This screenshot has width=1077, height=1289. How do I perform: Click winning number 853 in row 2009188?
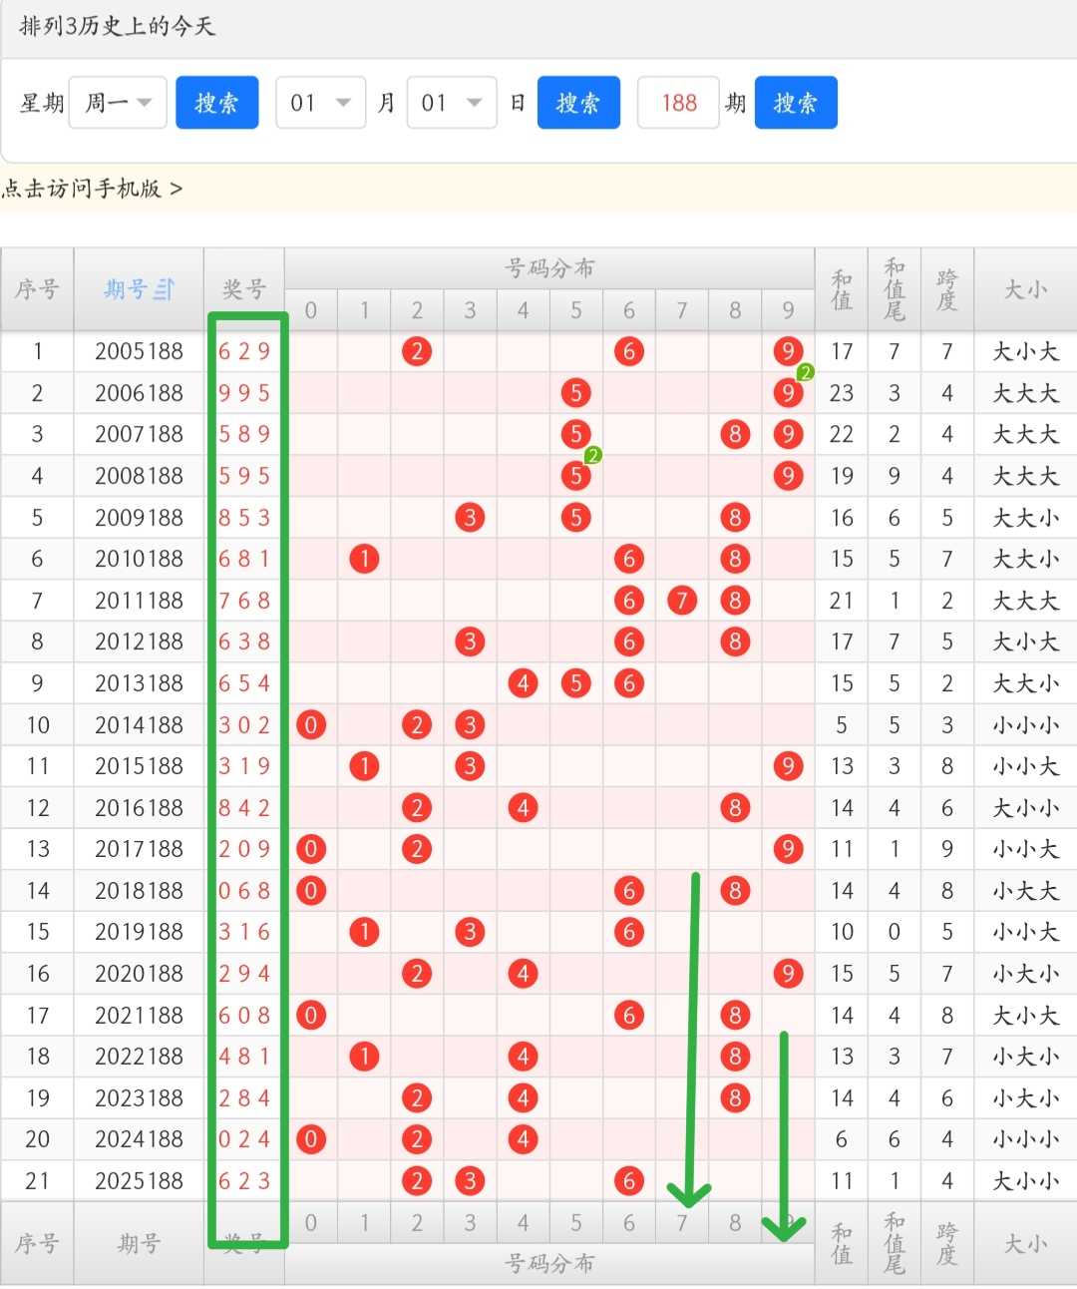coord(244,518)
